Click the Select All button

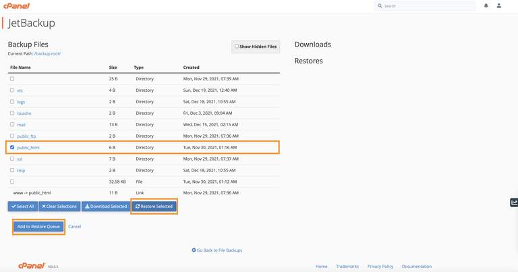(23, 207)
